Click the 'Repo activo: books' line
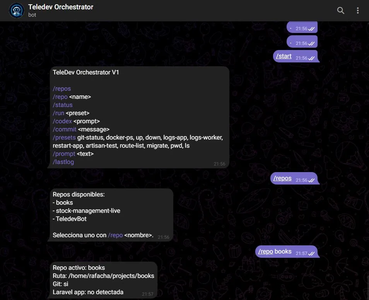Screen dimensions: 369x300 point(79,268)
